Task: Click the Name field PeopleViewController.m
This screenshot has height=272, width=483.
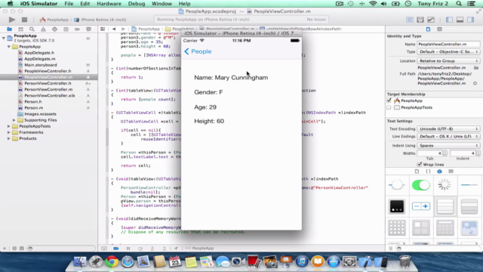Action: click(448, 44)
